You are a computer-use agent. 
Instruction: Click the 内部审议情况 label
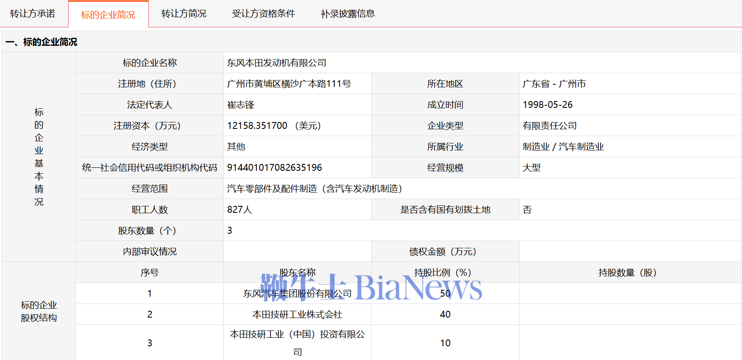(x=150, y=252)
